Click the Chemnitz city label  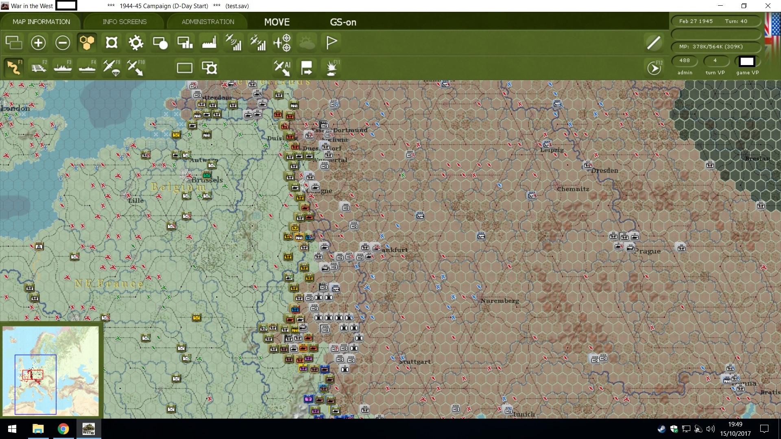[x=573, y=189]
